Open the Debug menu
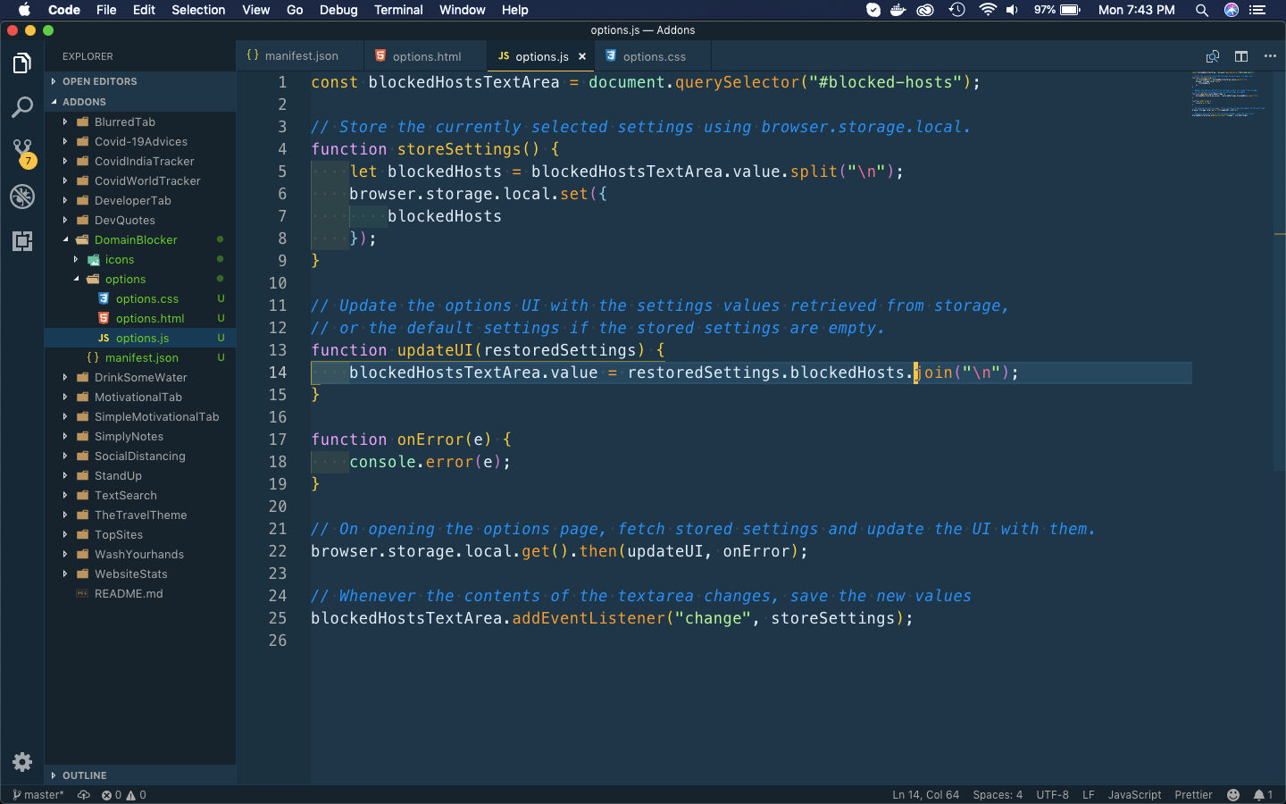The width and height of the screenshot is (1286, 804). pyautogui.click(x=338, y=10)
